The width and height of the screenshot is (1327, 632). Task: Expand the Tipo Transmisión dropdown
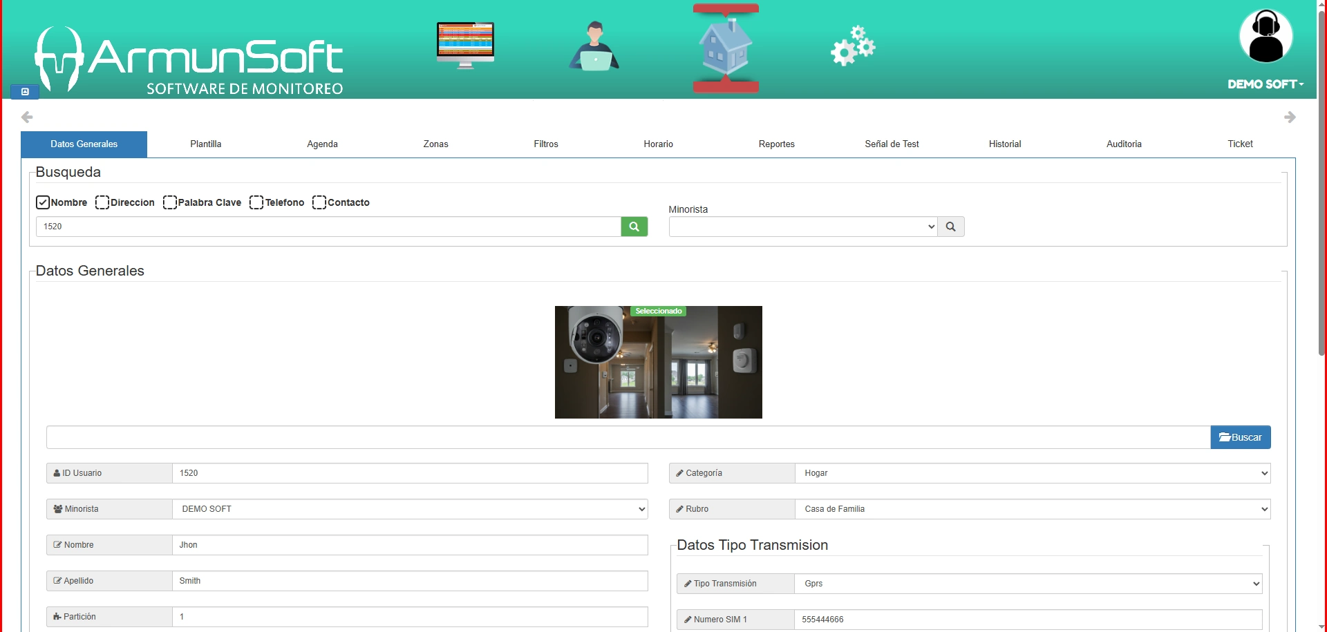pos(1028,584)
